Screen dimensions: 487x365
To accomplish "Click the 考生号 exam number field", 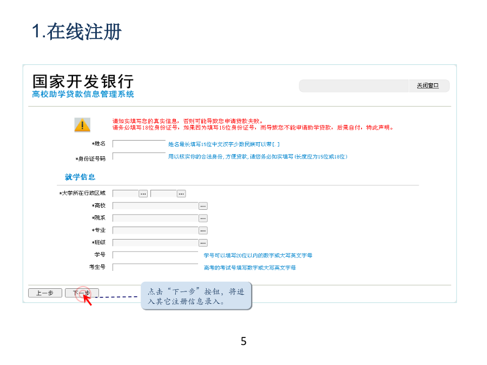I will (155, 267).
